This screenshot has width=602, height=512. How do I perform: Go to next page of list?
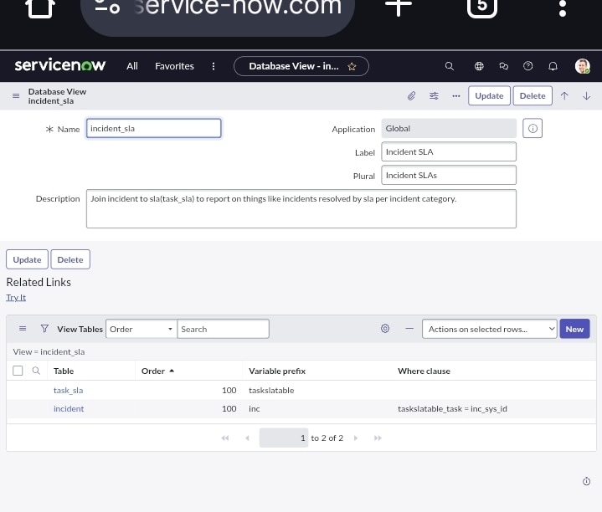356,438
